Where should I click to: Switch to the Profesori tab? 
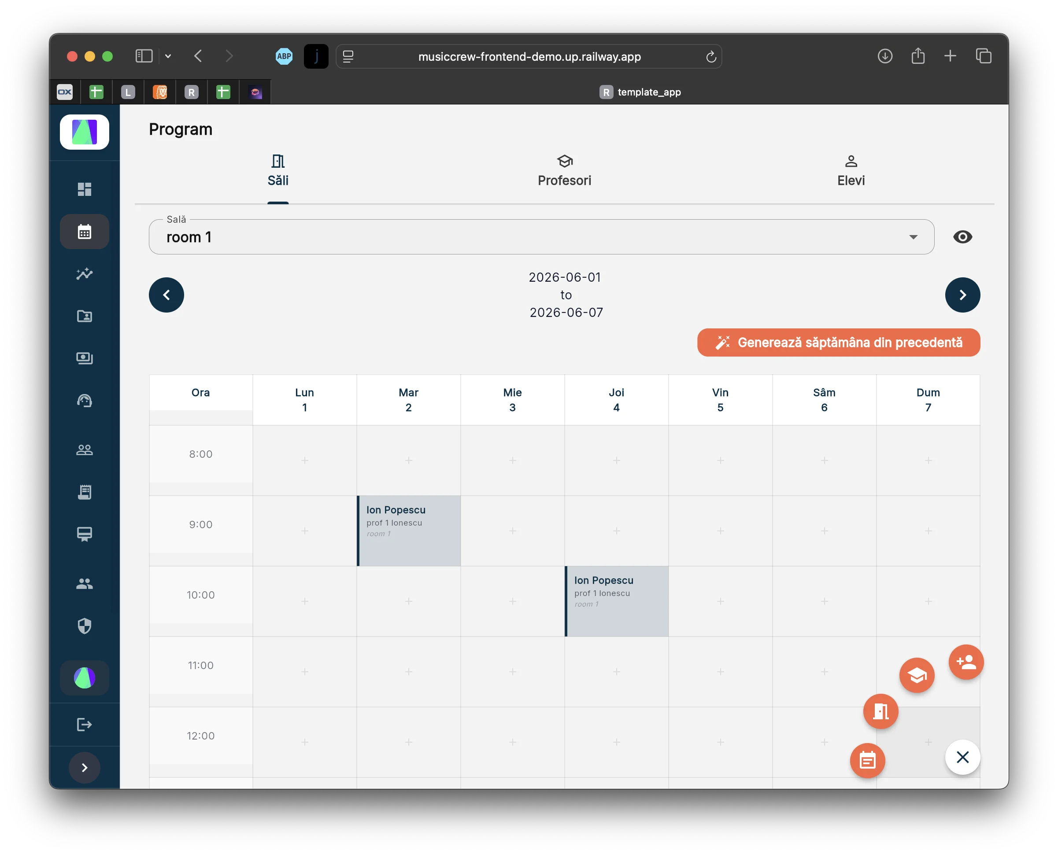[x=564, y=171]
